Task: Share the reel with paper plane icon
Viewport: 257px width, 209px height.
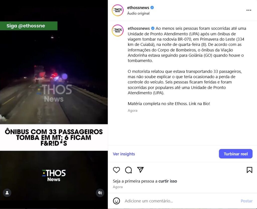Action: tap(140, 170)
